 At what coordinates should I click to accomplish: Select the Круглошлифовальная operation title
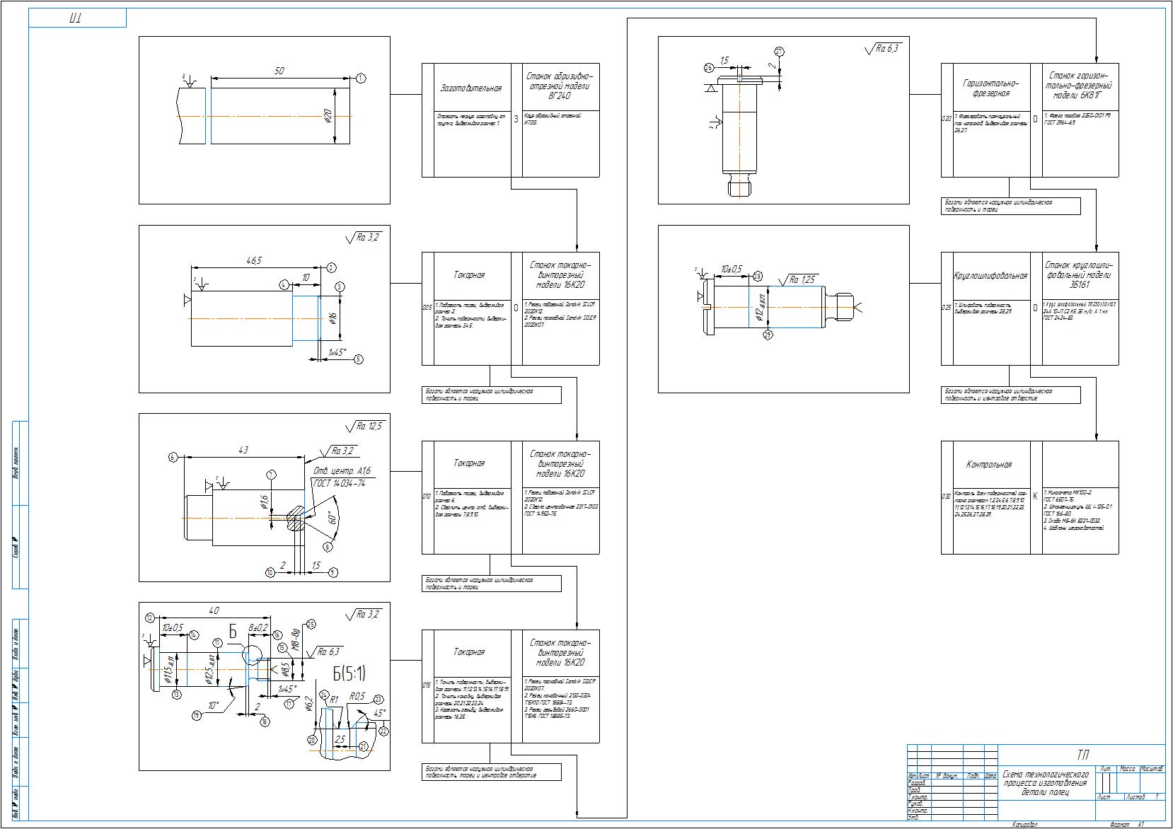(990, 276)
